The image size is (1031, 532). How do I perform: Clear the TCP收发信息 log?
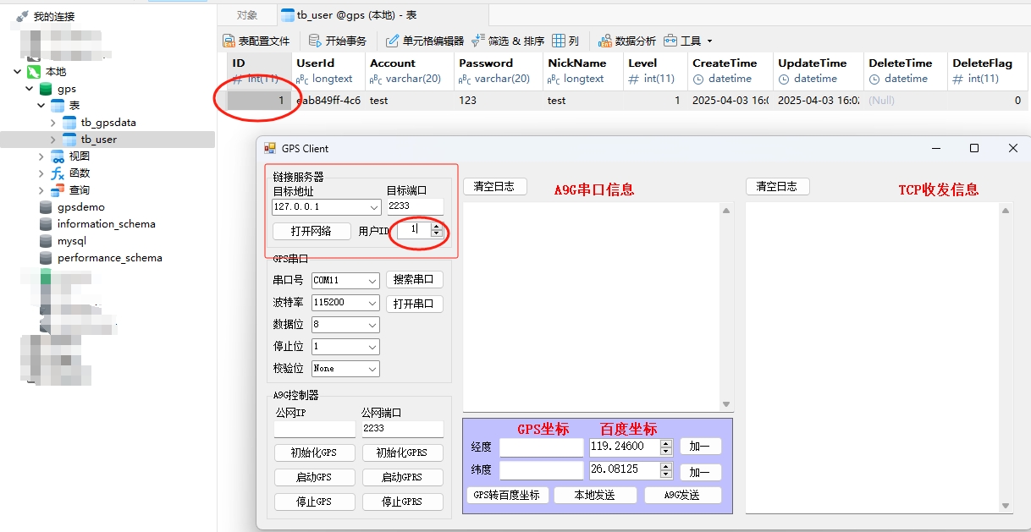(777, 186)
